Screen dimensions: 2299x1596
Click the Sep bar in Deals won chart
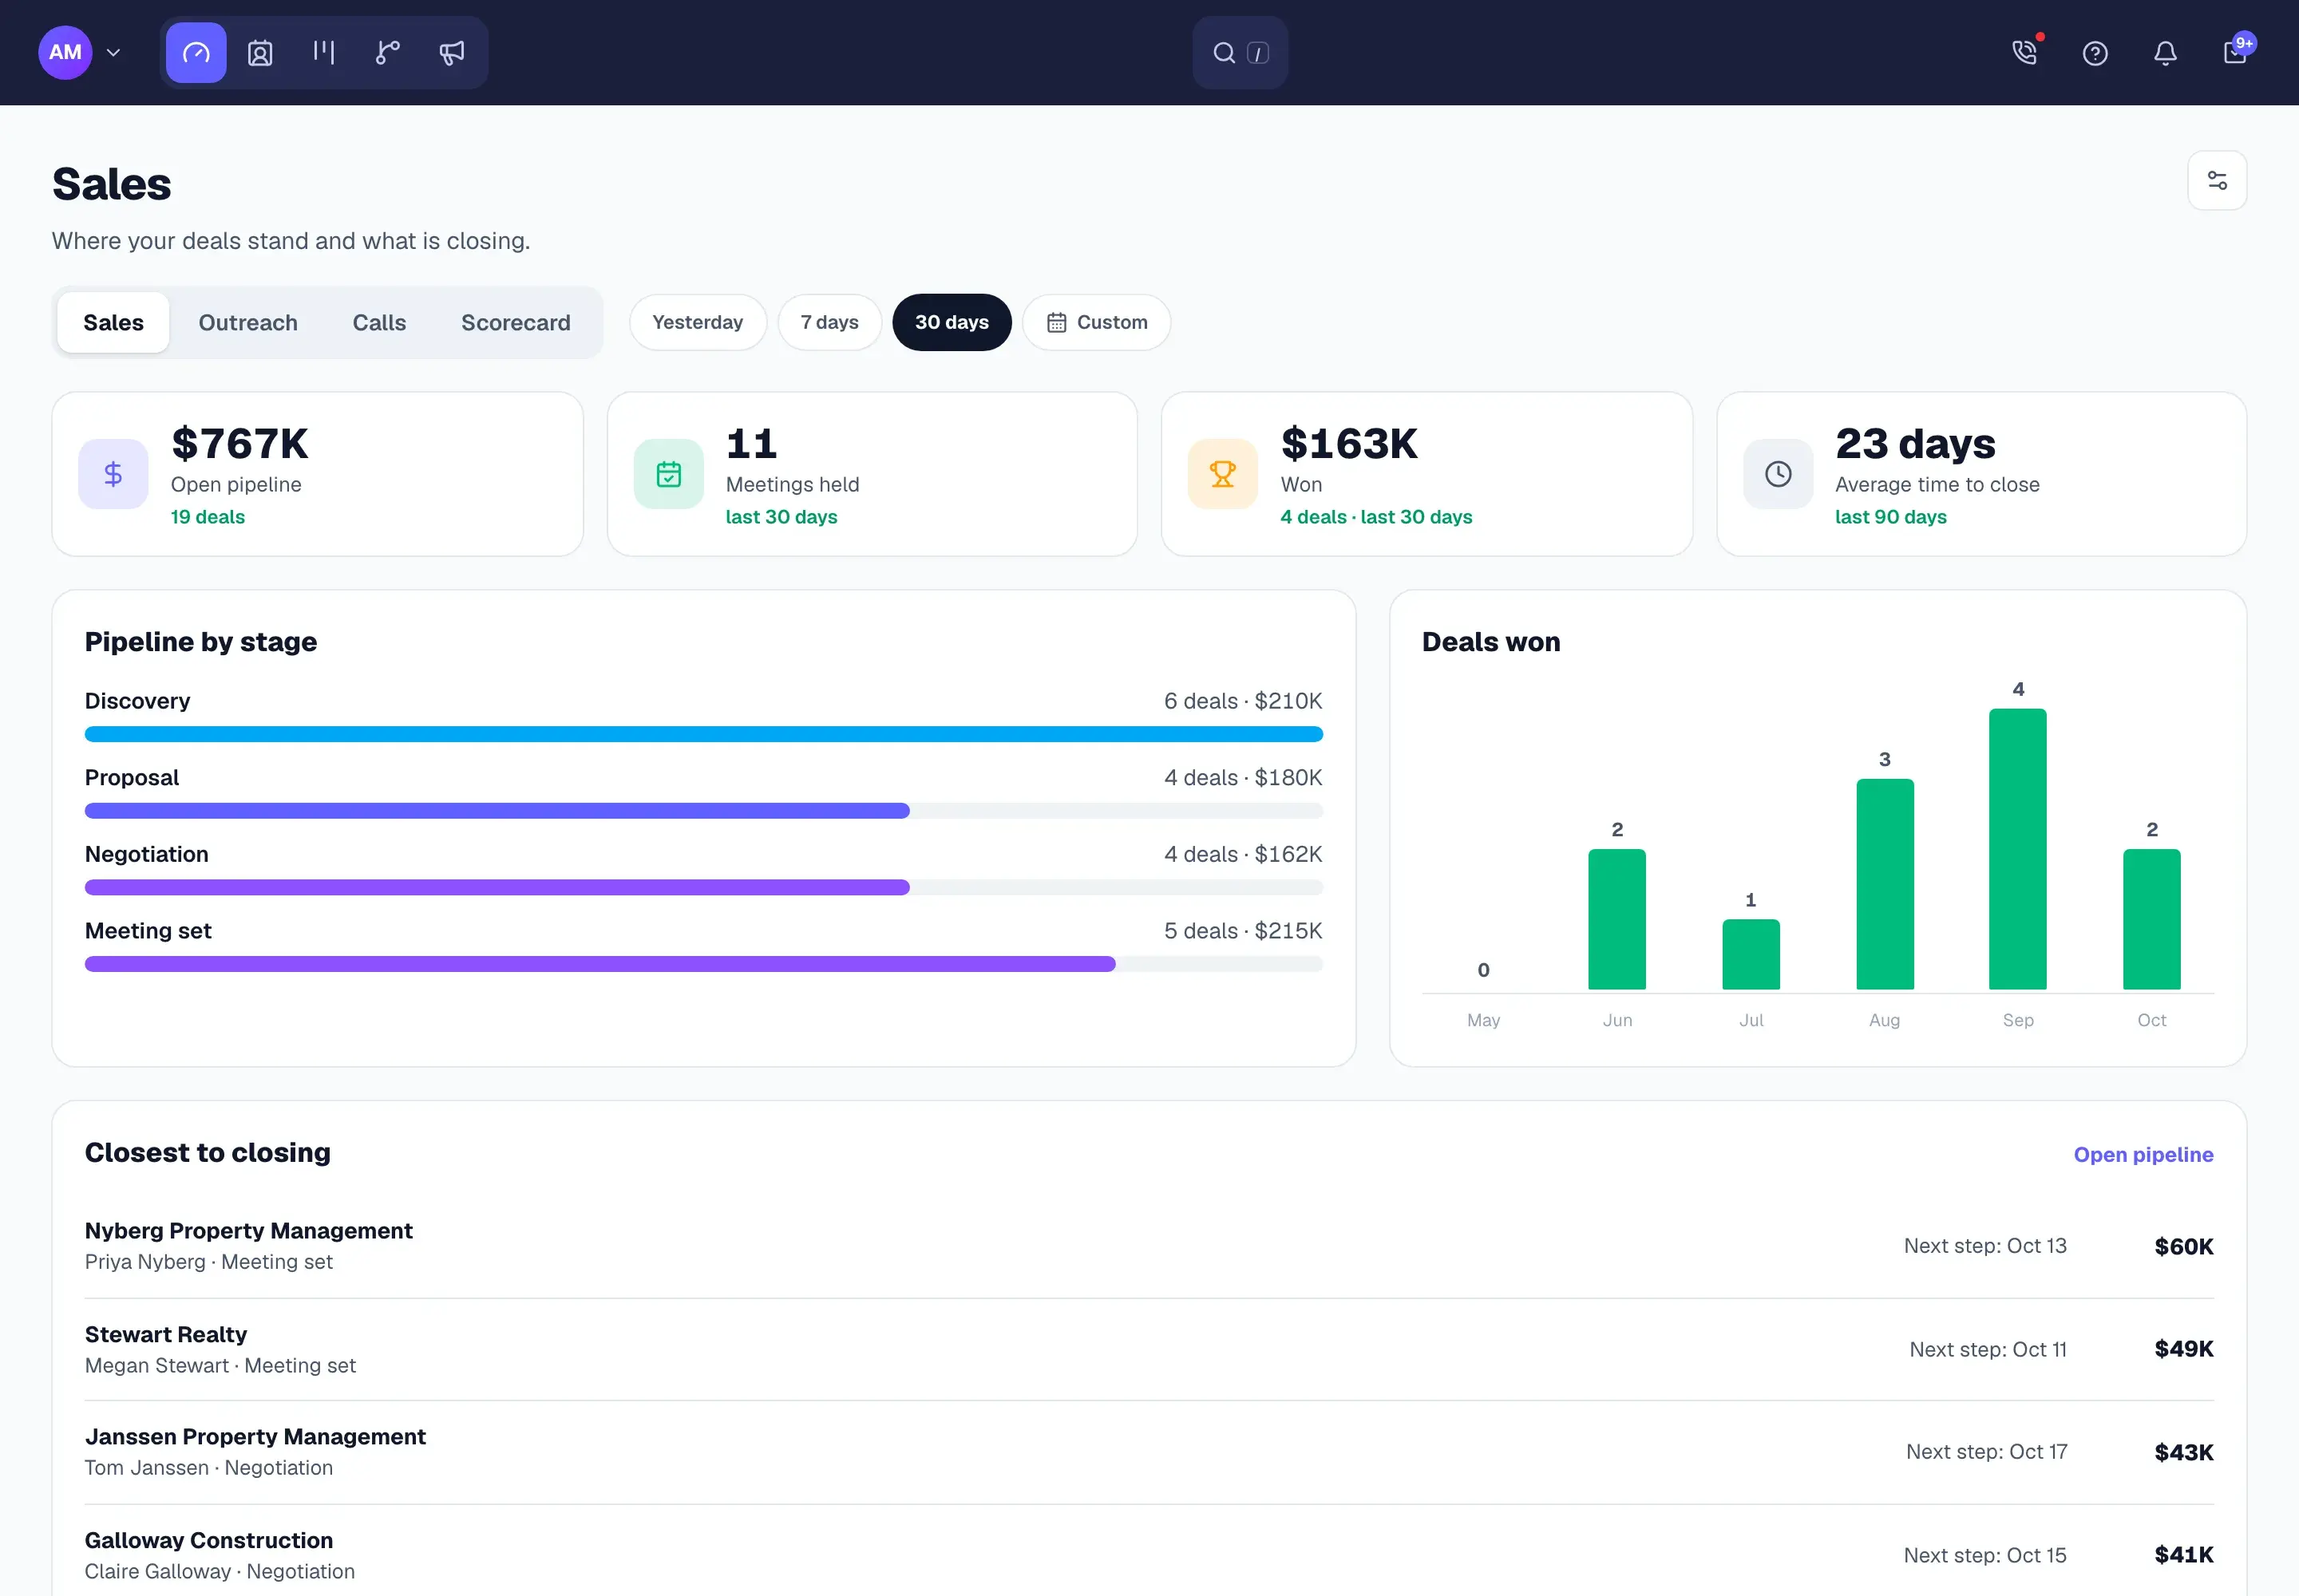point(2018,849)
